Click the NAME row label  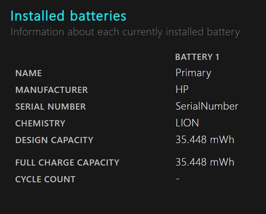[28, 73]
